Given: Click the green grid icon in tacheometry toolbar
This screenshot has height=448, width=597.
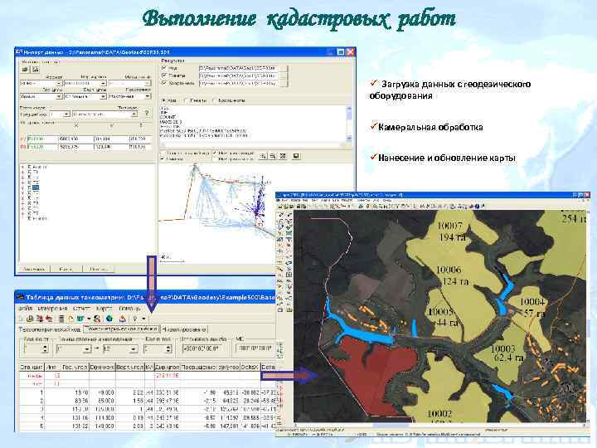Looking at the screenshot, I should click(80, 319).
